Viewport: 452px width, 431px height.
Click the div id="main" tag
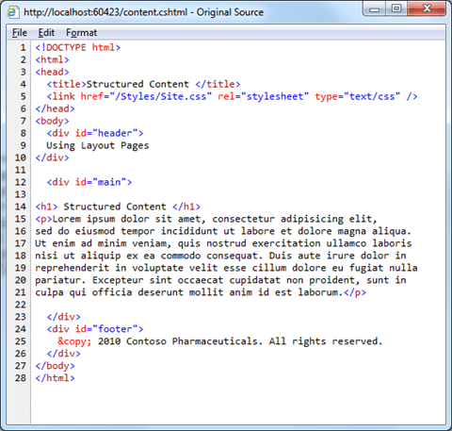tap(89, 182)
